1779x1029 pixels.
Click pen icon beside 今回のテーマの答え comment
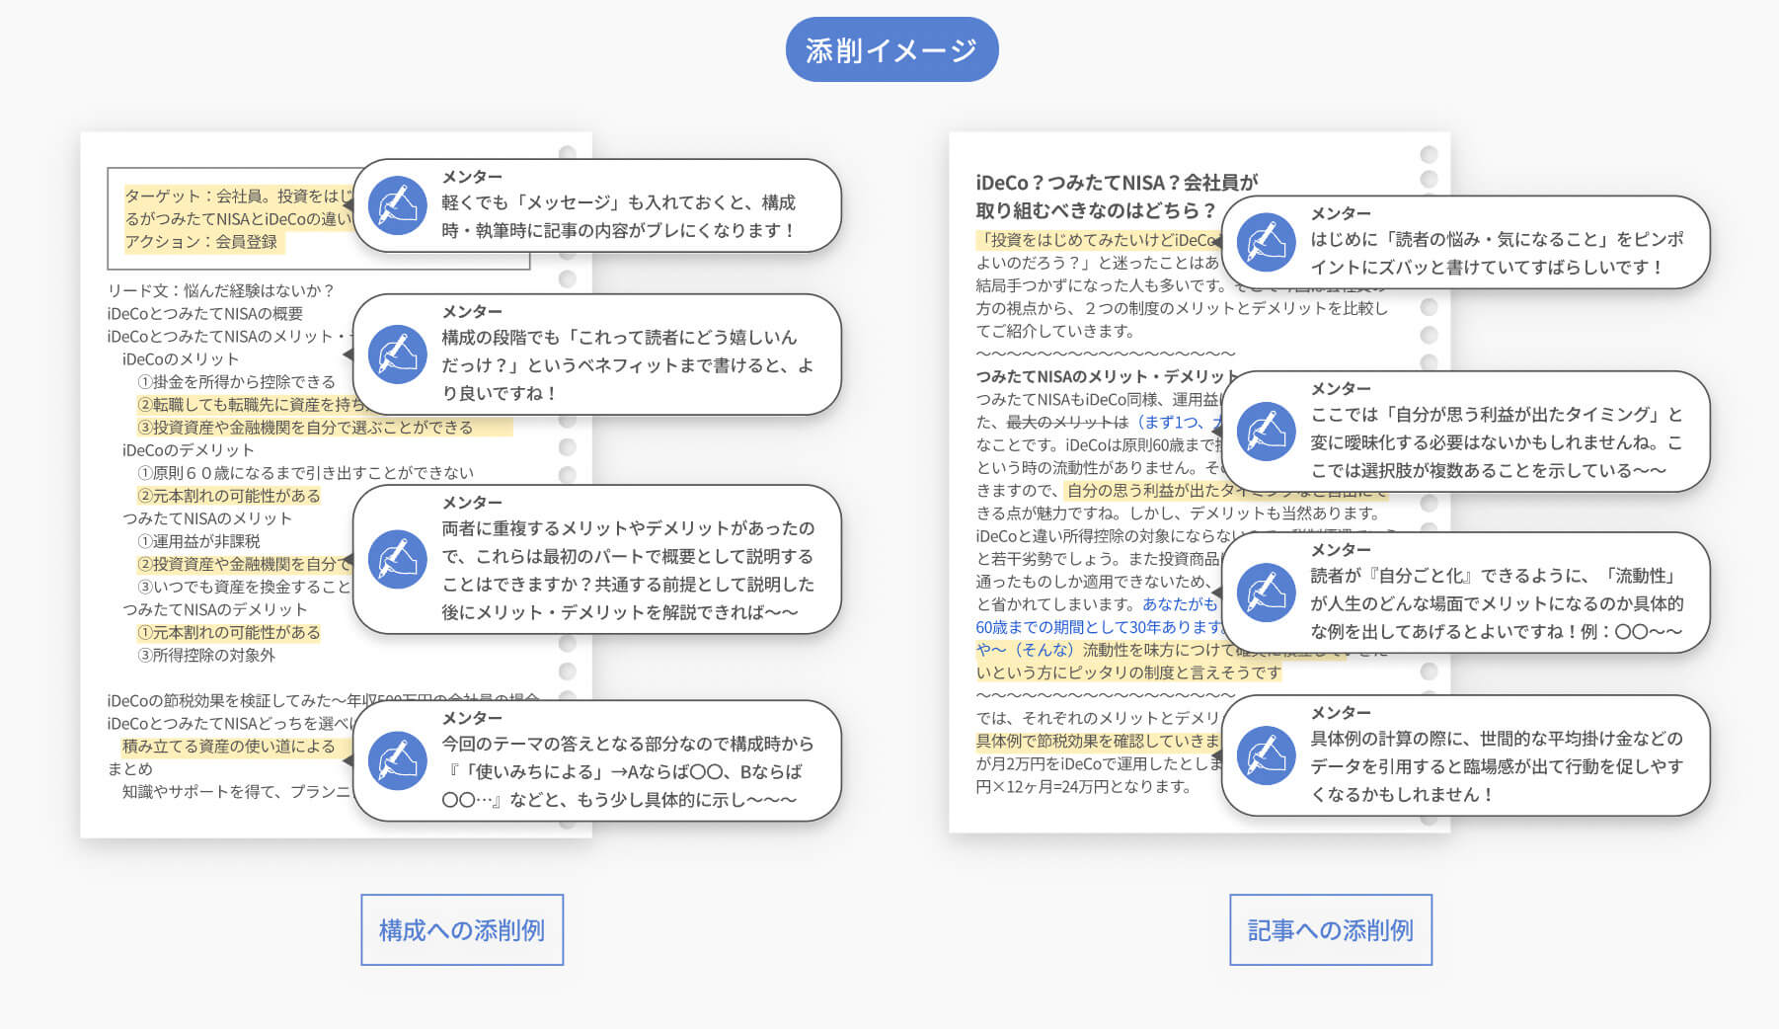[397, 760]
